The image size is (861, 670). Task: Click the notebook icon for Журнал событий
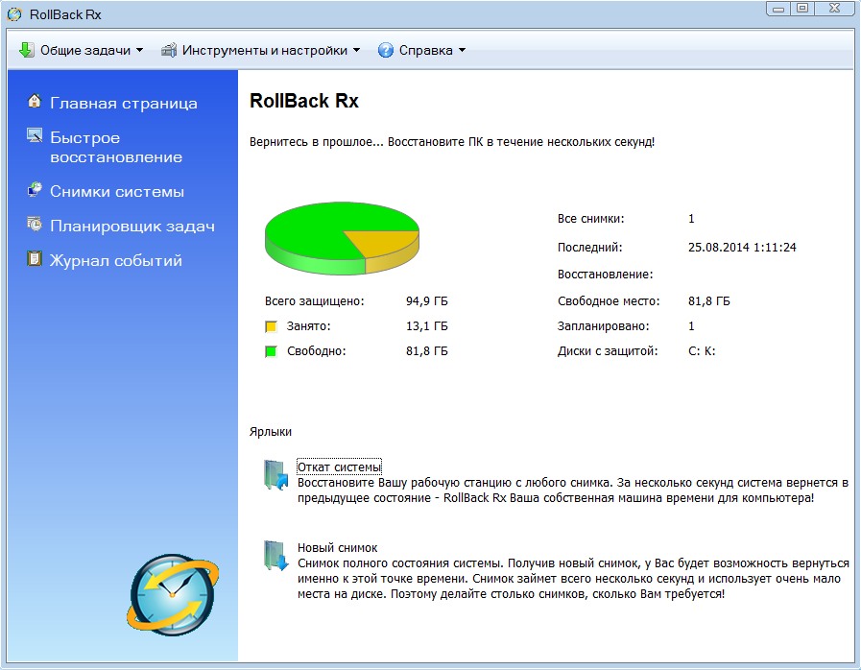35,258
